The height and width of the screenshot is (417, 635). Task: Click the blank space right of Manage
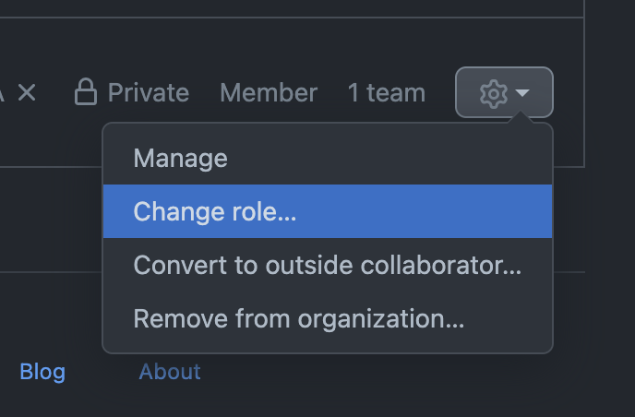[389, 158]
